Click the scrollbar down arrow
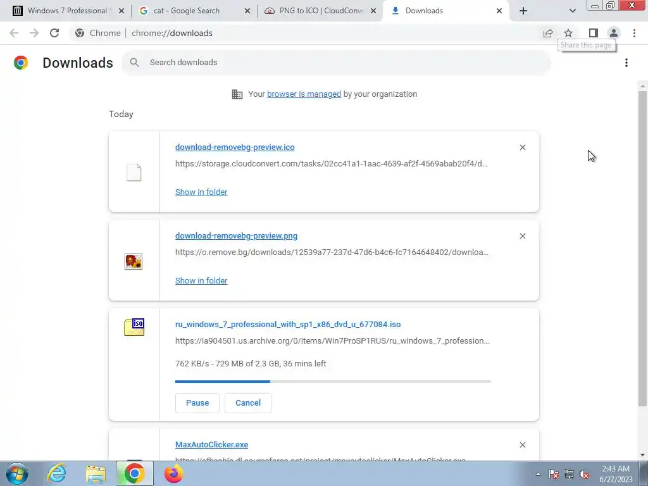The height and width of the screenshot is (486, 648). (x=642, y=455)
